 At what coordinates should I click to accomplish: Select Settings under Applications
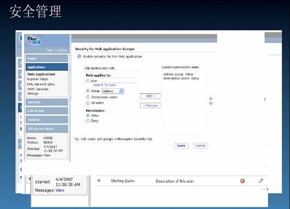coord(33,94)
